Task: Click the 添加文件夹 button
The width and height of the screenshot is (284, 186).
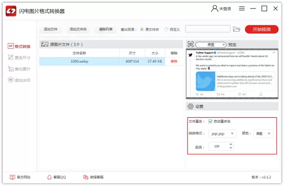Action: click(78, 29)
